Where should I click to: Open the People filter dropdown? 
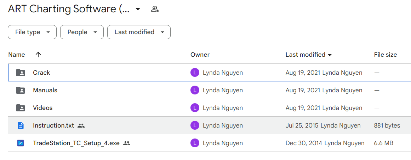tap(82, 32)
